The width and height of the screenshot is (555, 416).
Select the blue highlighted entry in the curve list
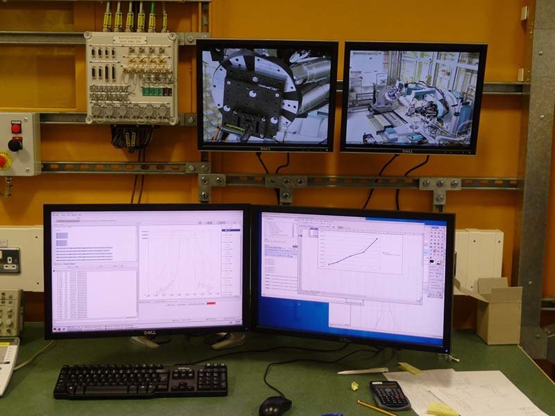click(x=231, y=230)
